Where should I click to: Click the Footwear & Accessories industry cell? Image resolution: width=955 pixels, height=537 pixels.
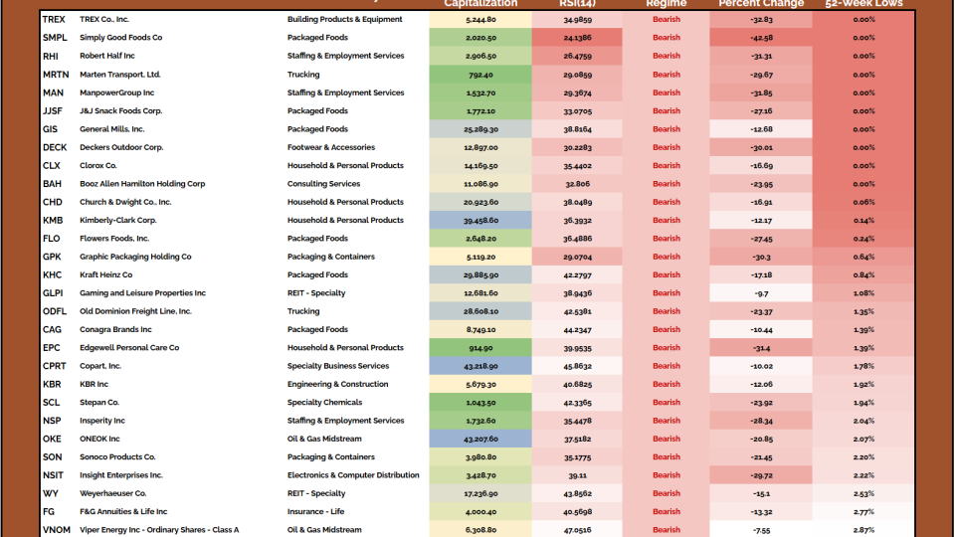(330, 147)
